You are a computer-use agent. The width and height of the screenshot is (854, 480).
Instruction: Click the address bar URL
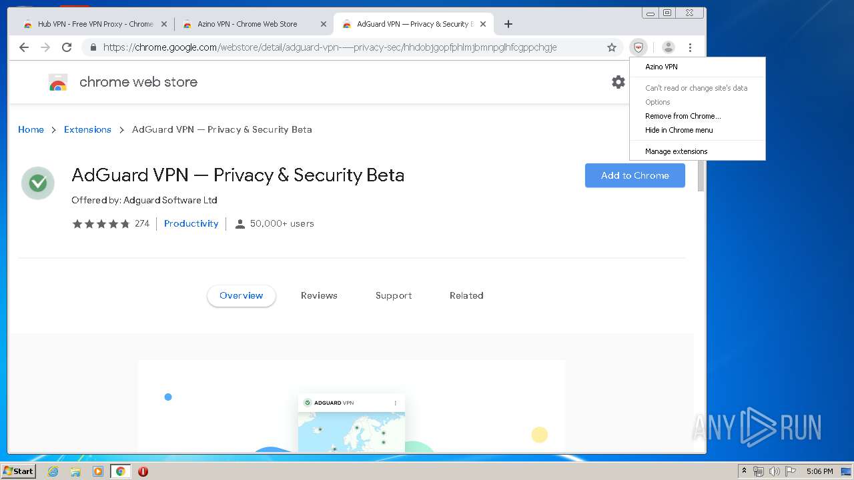point(330,47)
